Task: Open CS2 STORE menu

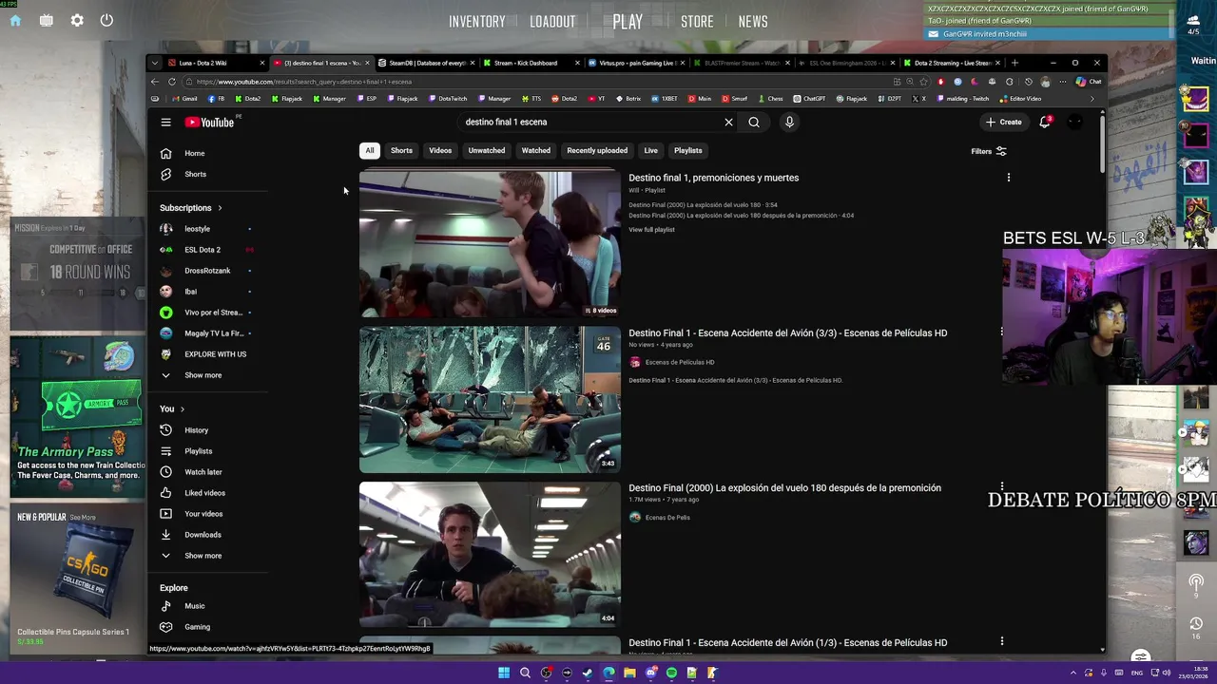Action: point(697,21)
